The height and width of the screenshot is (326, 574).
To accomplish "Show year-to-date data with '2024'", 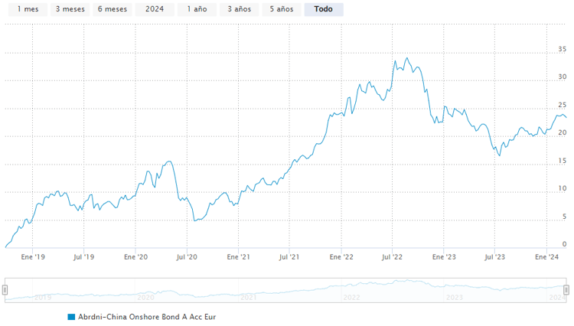I will [x=155, y=9].
